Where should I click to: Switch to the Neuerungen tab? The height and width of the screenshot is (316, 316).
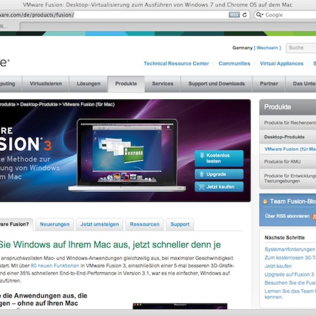point(55,224)
